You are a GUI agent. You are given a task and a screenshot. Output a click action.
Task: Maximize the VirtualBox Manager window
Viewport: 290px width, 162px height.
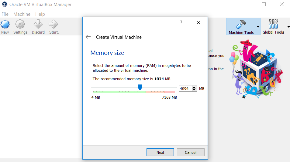click(264, 4)
